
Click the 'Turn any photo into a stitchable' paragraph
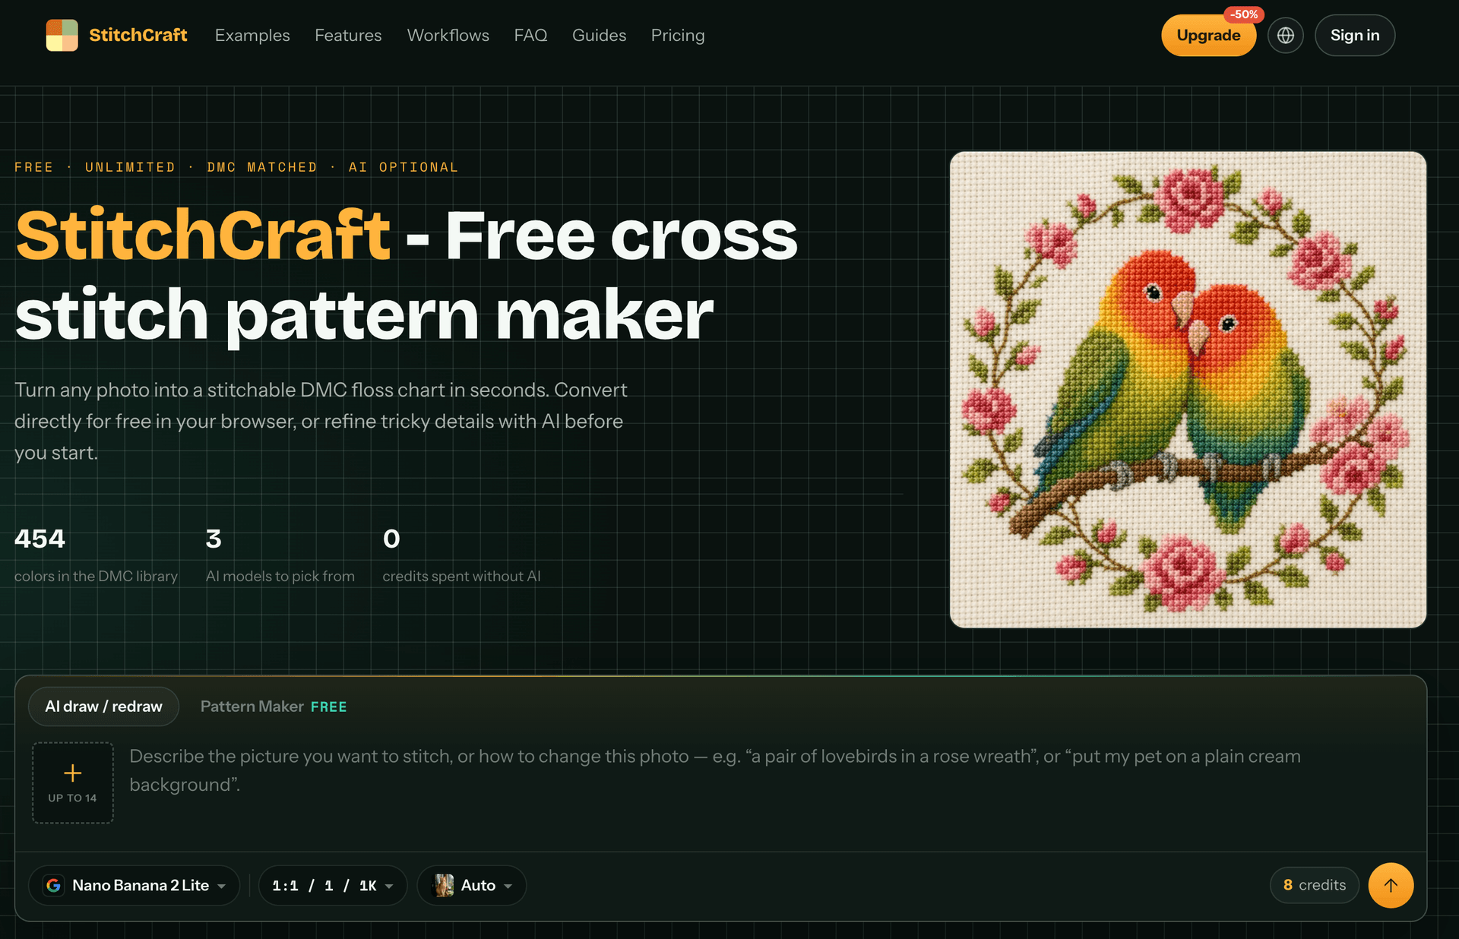[321, 421]
